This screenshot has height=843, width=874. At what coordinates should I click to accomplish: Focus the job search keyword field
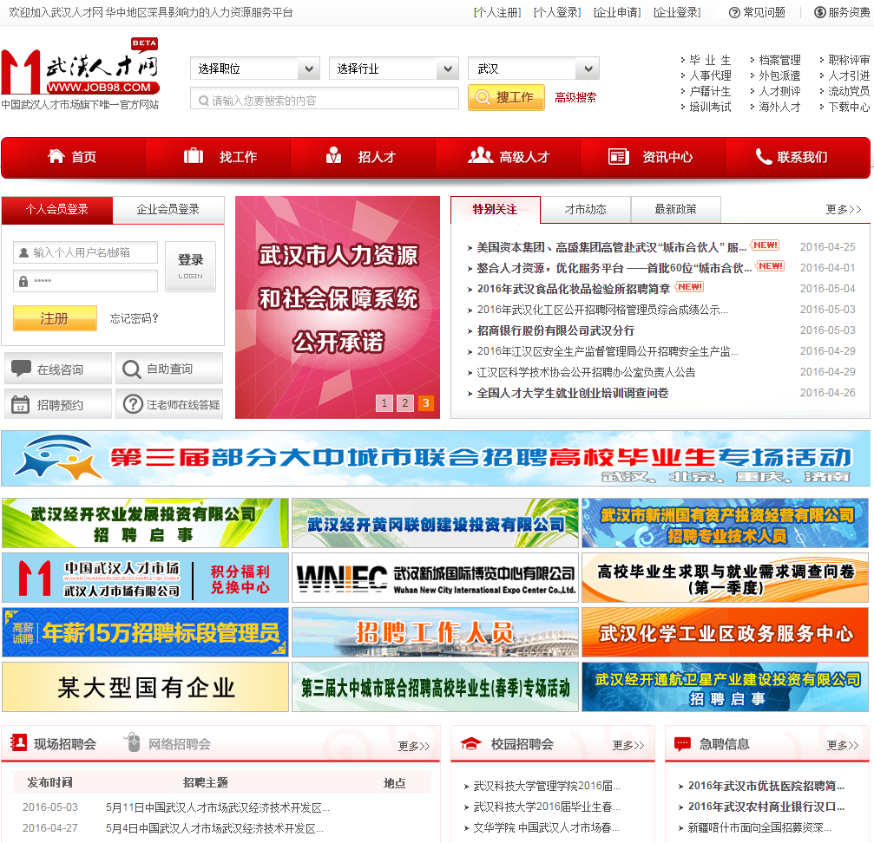click(325, 101)
